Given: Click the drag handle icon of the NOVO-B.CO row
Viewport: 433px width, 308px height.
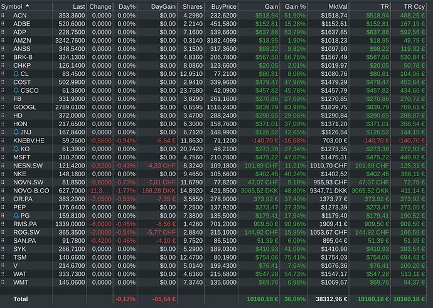Looking at the screenshot, I should (3, 191).
